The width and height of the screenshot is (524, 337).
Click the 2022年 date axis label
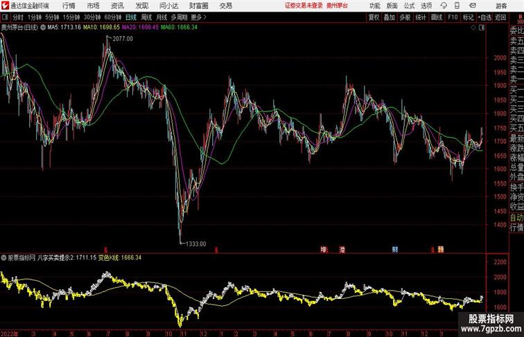click(10, 334)
